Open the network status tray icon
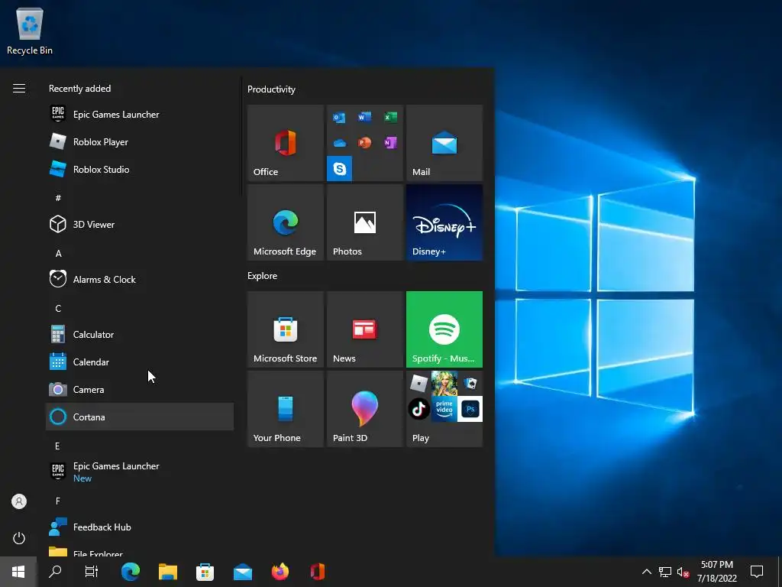 point(665,572)
